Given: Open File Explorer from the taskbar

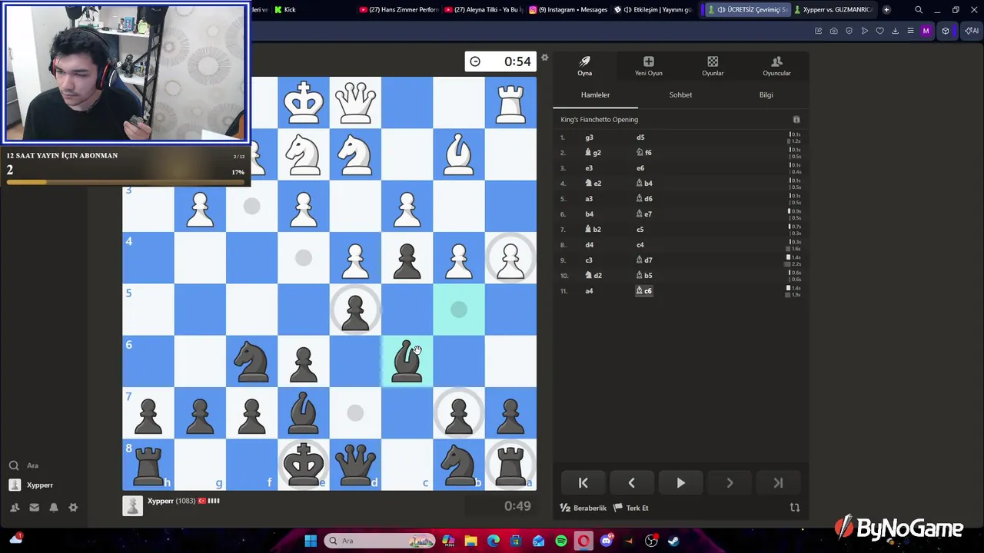Looking at the screenshot, I should click(470, 541).
